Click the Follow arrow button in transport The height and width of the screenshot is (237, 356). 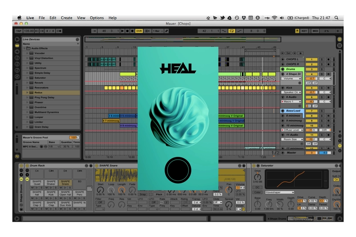tap(94, 31)
